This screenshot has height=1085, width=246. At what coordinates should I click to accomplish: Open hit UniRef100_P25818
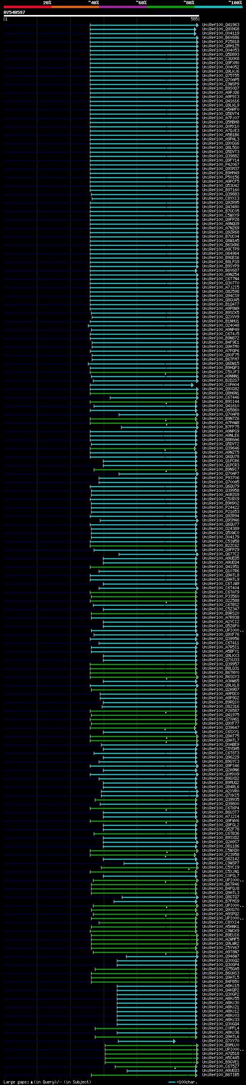tap(221, 42)
